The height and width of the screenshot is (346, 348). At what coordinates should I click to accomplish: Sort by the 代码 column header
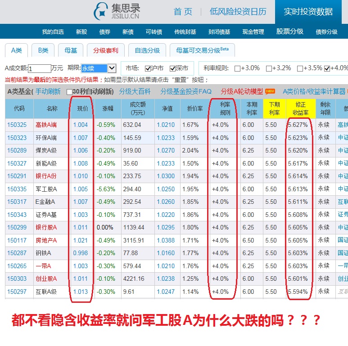(x=19, y=108)
